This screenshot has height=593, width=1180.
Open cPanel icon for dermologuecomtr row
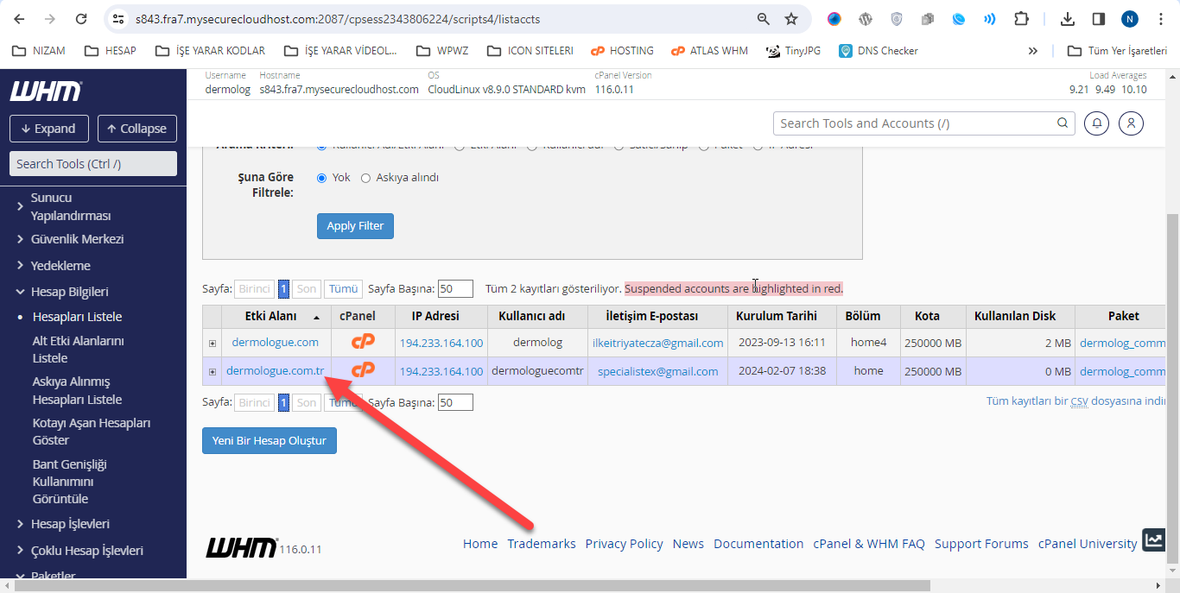[363, 370]
